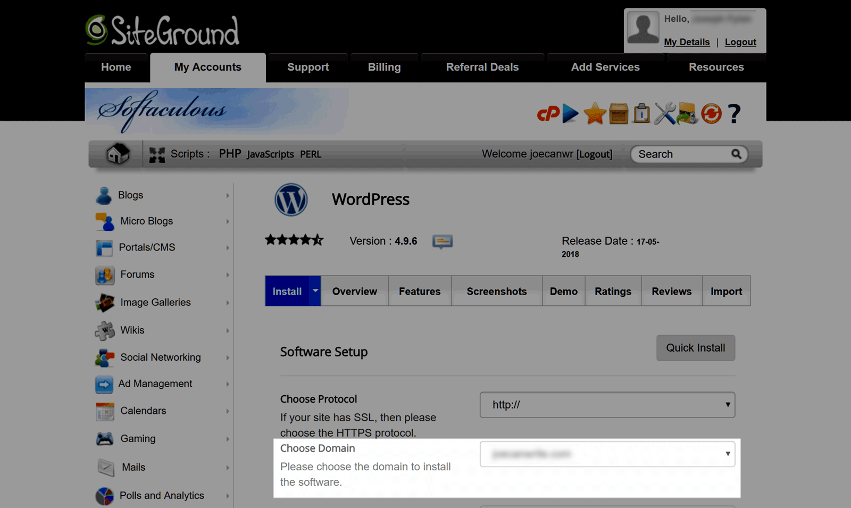Open the Ratings tab

pos(613,291)
